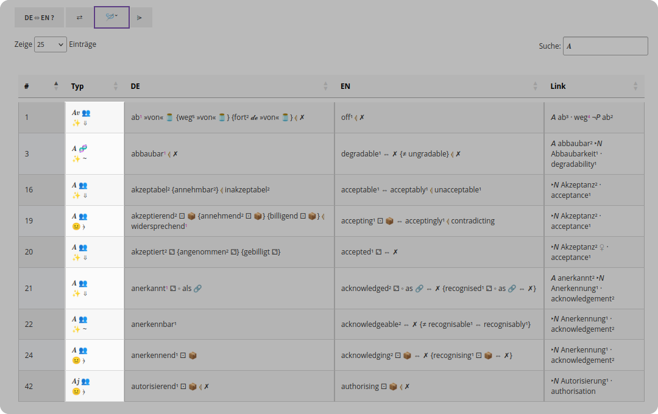Click the chain link icon after 'als'
Viewport: 658px width, 414px height.
(x=197, y=289)
